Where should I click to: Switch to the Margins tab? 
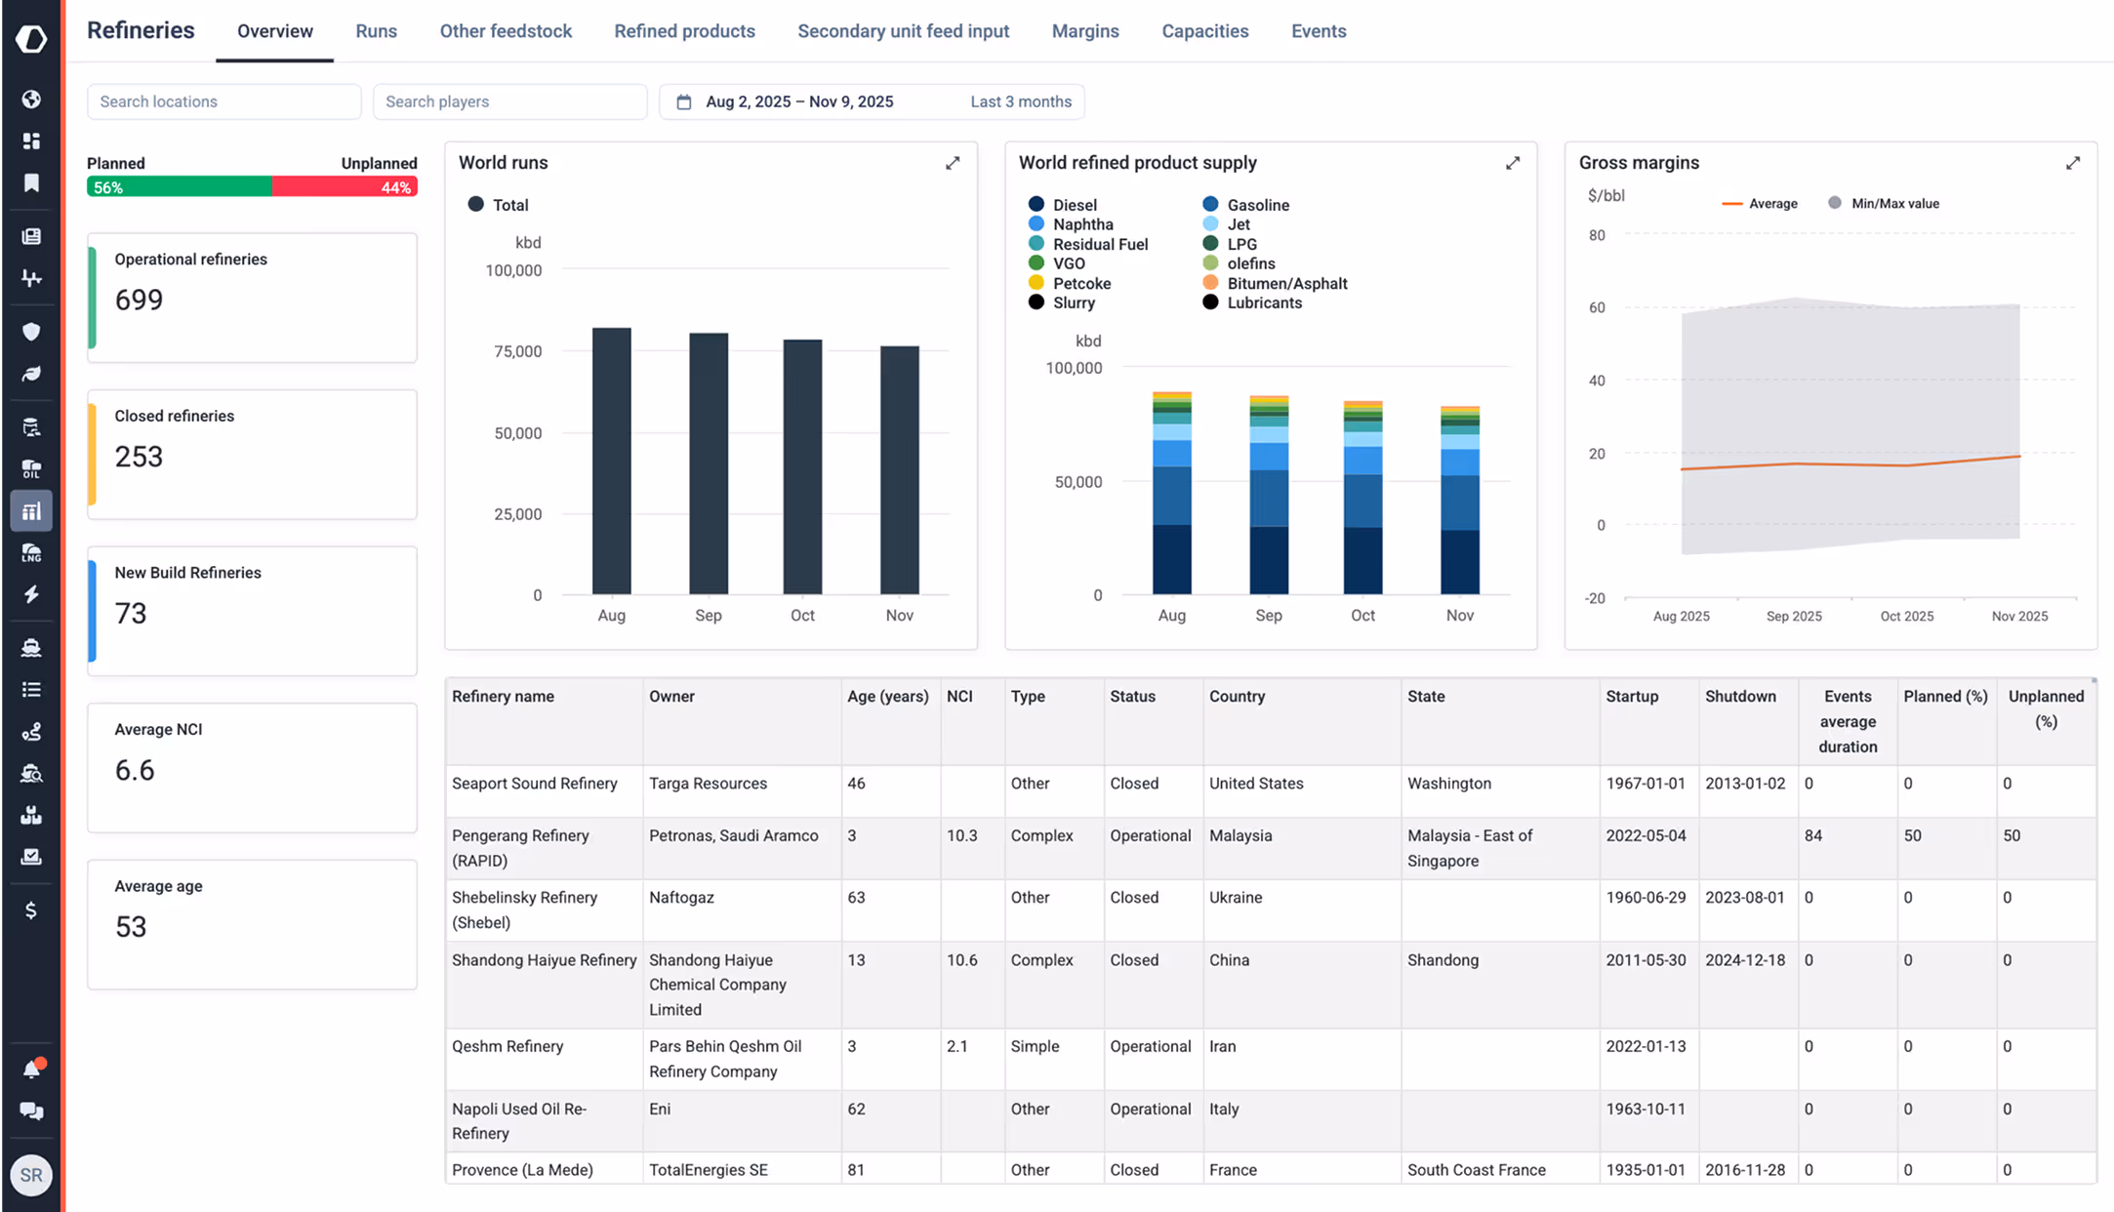[1085, 30]
